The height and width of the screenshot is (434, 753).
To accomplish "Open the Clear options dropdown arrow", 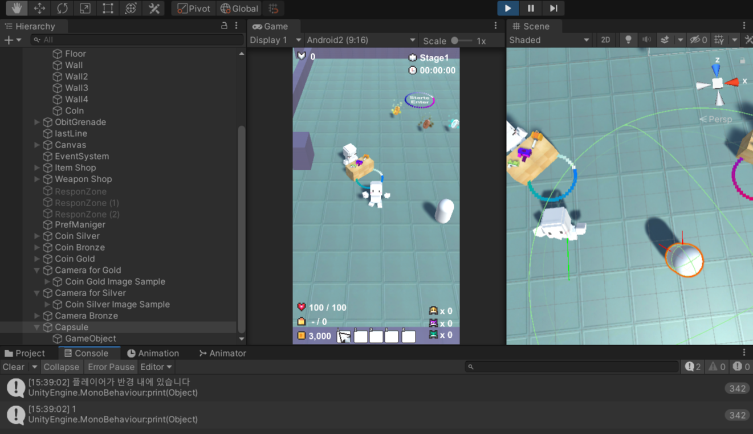I will pyautogui.click(x=34, y=367).
